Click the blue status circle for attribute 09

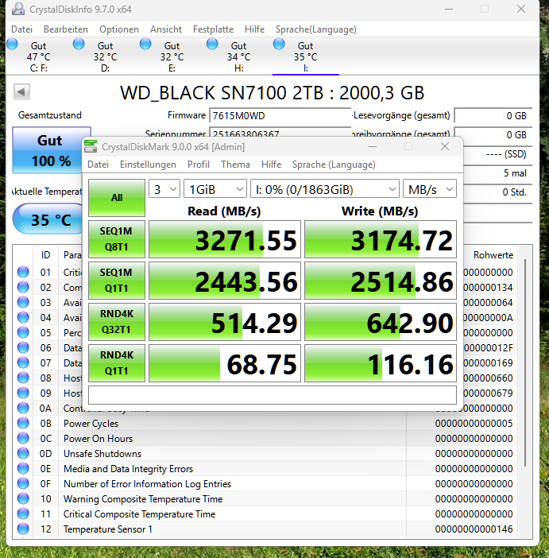[23, 393]
